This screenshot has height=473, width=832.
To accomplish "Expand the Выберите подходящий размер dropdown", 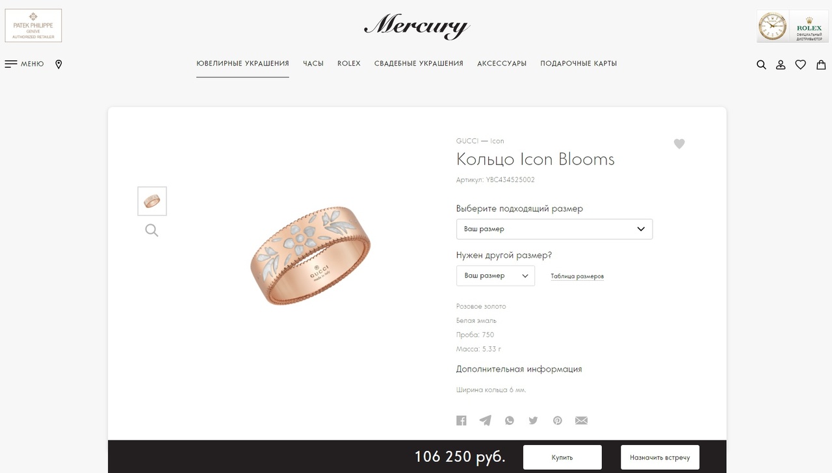I will (x=554, y=229).
